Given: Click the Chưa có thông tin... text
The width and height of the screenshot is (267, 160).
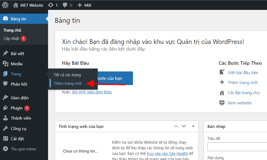Looking at the screenshot, I should coord(81,151).
